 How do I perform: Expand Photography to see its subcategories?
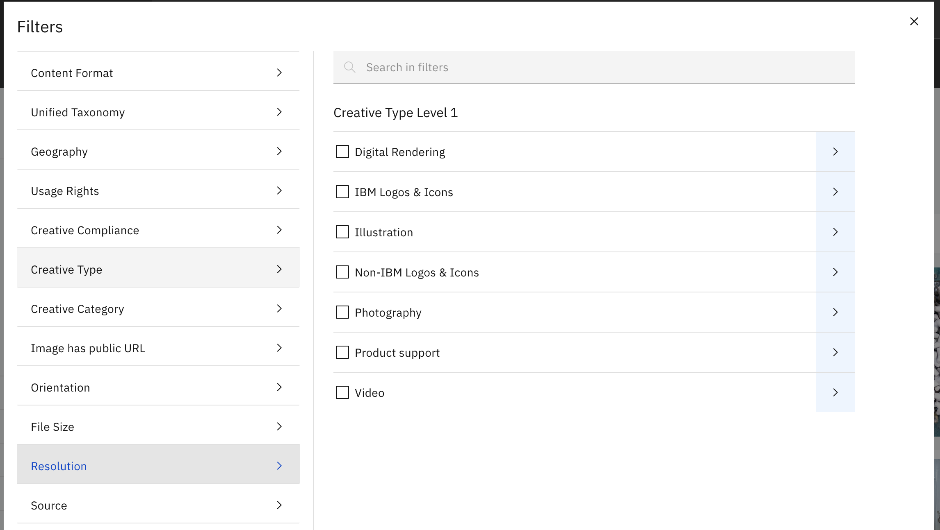tap(835, 312)
